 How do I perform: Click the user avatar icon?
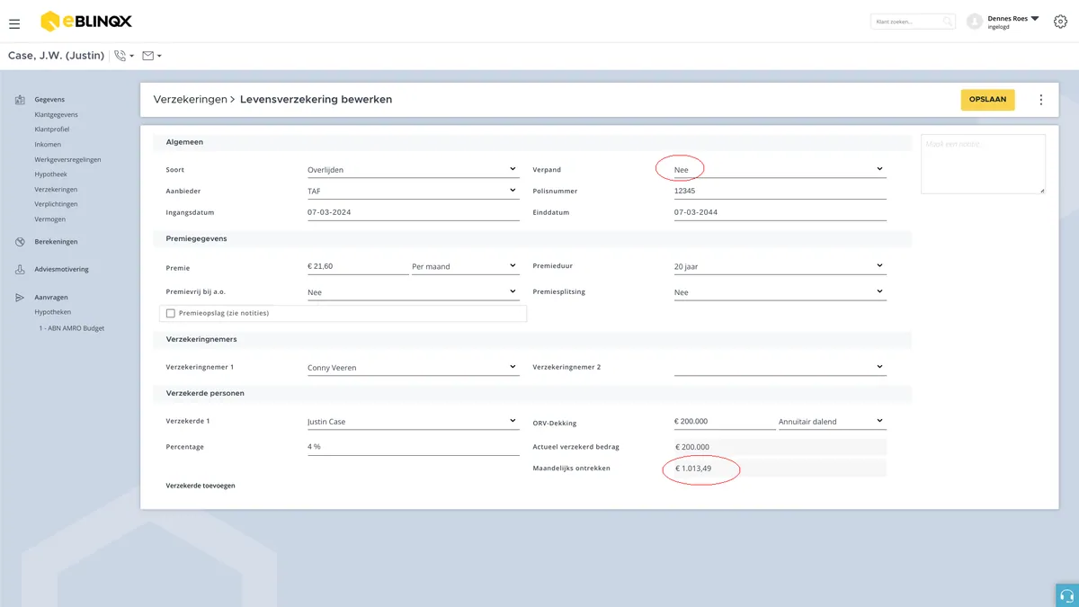pos(975,22)
